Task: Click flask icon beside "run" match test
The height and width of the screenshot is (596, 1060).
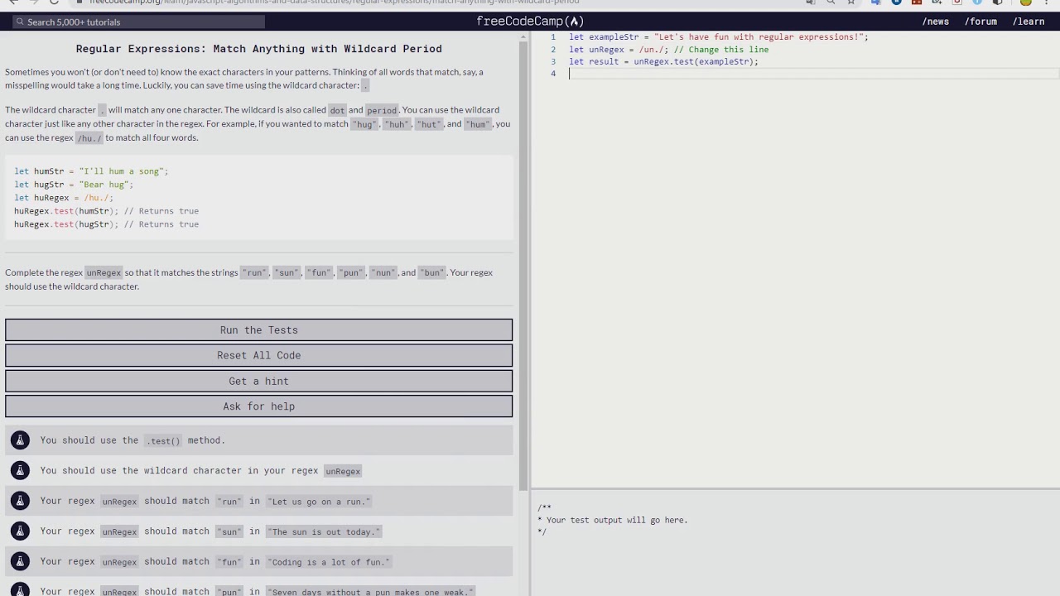Action: [x=20, y=501]
